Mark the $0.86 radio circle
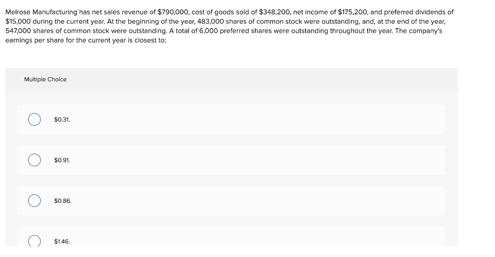495x257 pixels. click(34, 201)
